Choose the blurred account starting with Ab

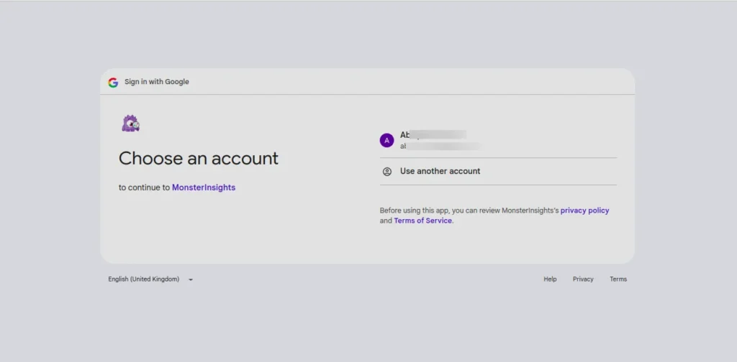pos(498,140)
